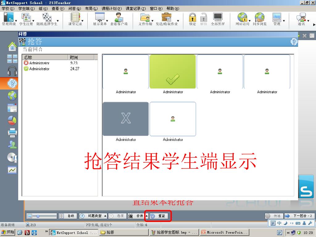The width and height of the screenshot is (316, 237).
Task: Click the 名称 column header
Action: [45, 57]
